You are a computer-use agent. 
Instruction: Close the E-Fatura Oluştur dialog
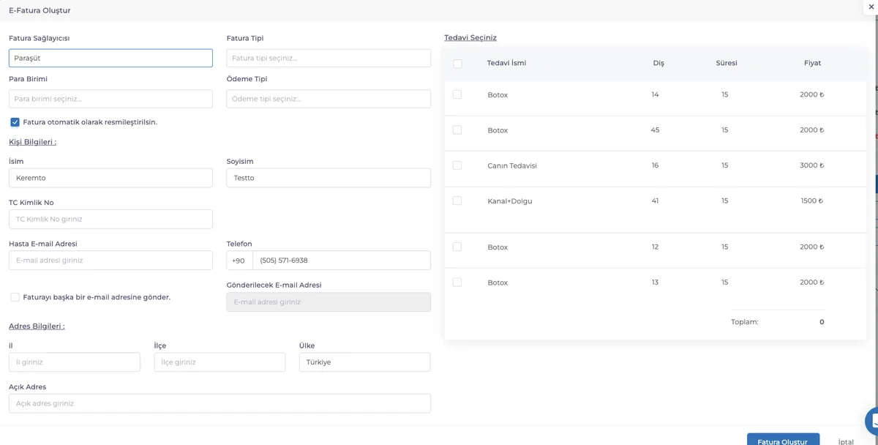click(869, 5)
